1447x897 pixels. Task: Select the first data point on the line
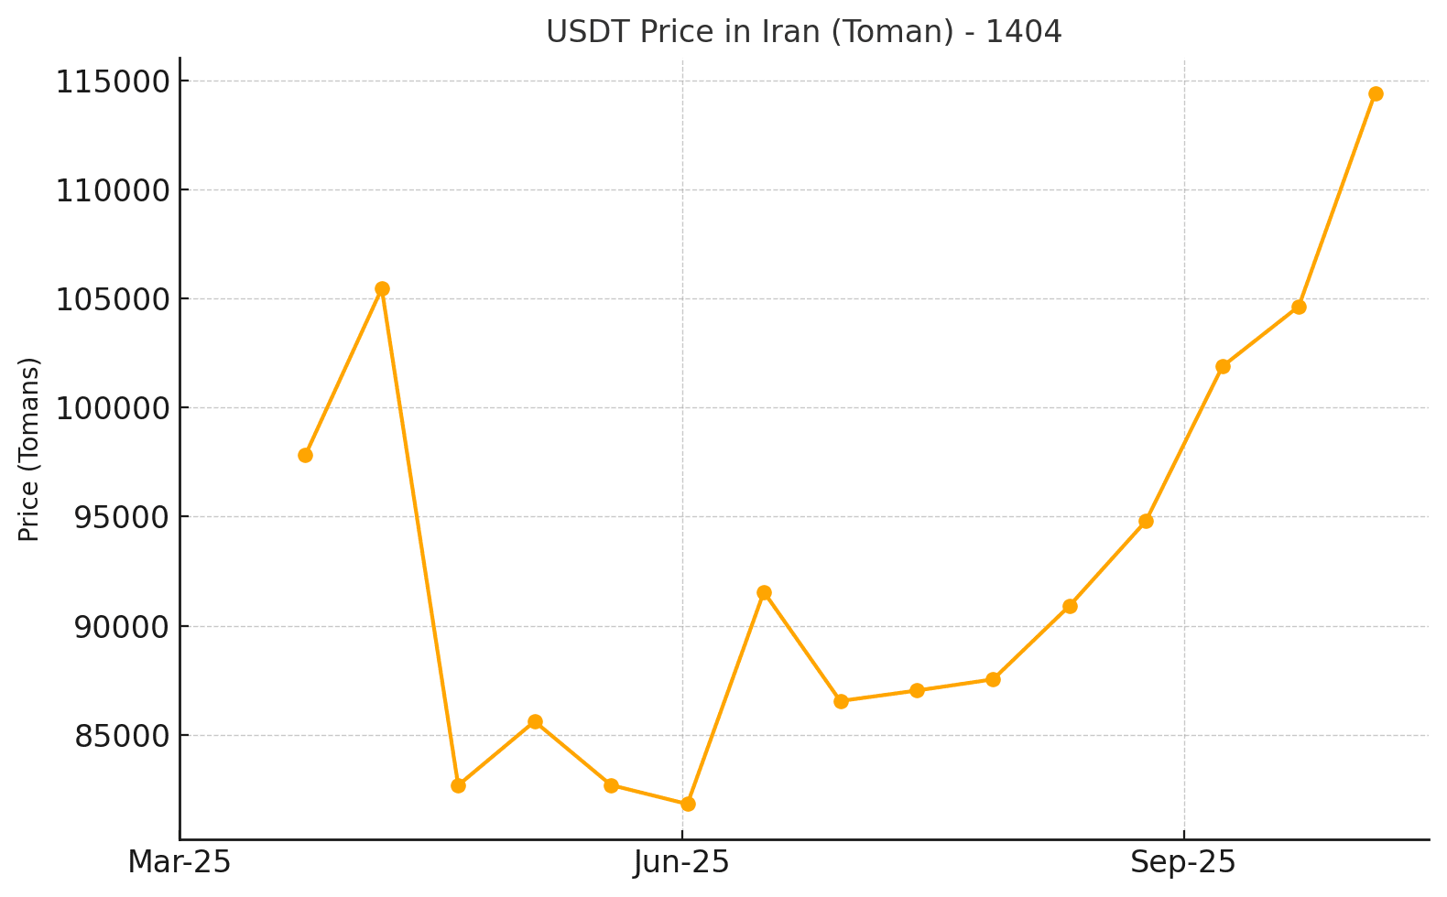pos(305,455)
